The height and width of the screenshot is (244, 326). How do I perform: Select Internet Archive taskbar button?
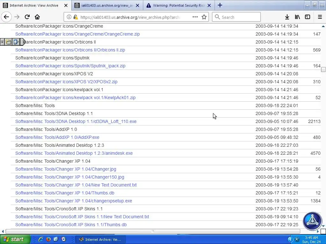100,240
